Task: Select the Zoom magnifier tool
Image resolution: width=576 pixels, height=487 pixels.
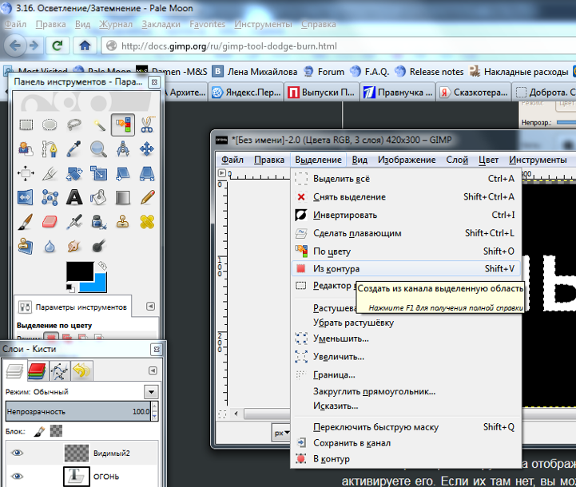Action: point(98,149)
